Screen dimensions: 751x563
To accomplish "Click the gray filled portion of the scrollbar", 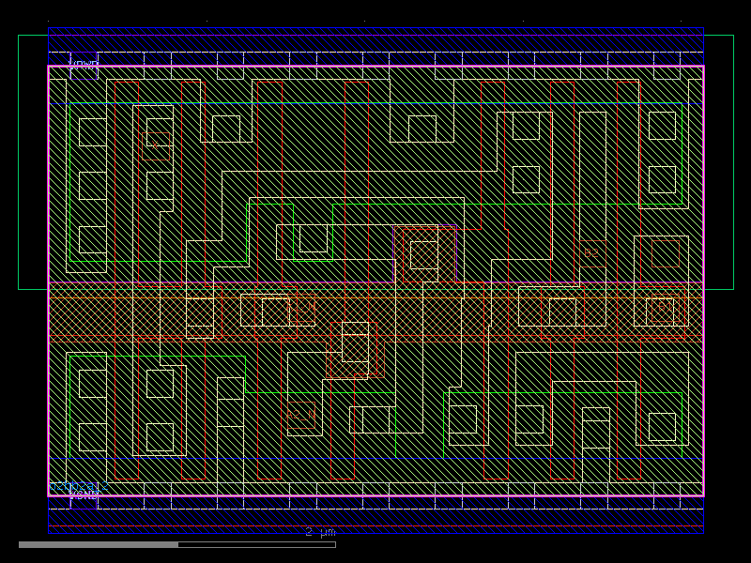I will pos(94,542).
